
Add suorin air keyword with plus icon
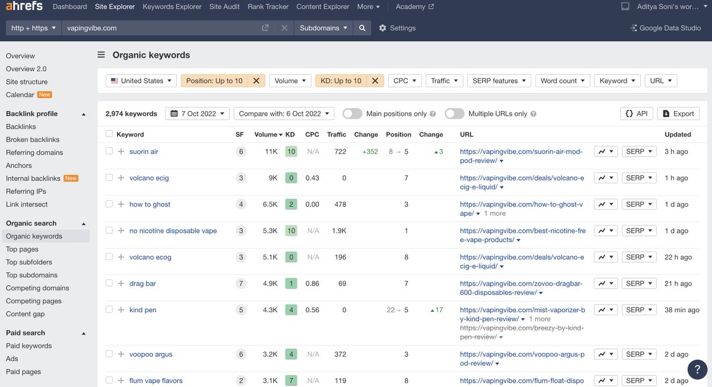click(x=121, y=151)
